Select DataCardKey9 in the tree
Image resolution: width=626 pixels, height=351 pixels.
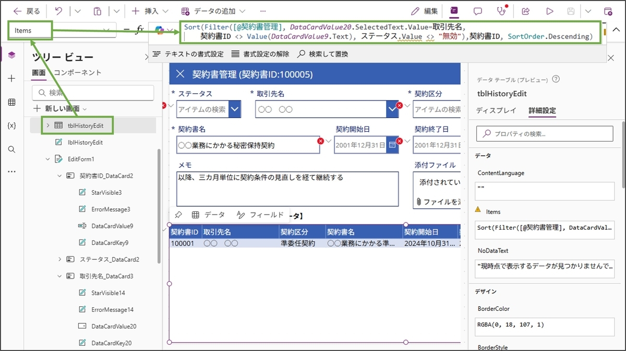110,243
